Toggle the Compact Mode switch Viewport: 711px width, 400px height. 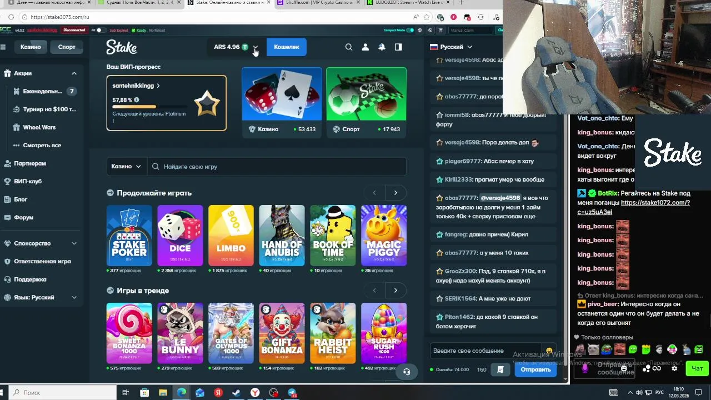click(x=410, y=30)
